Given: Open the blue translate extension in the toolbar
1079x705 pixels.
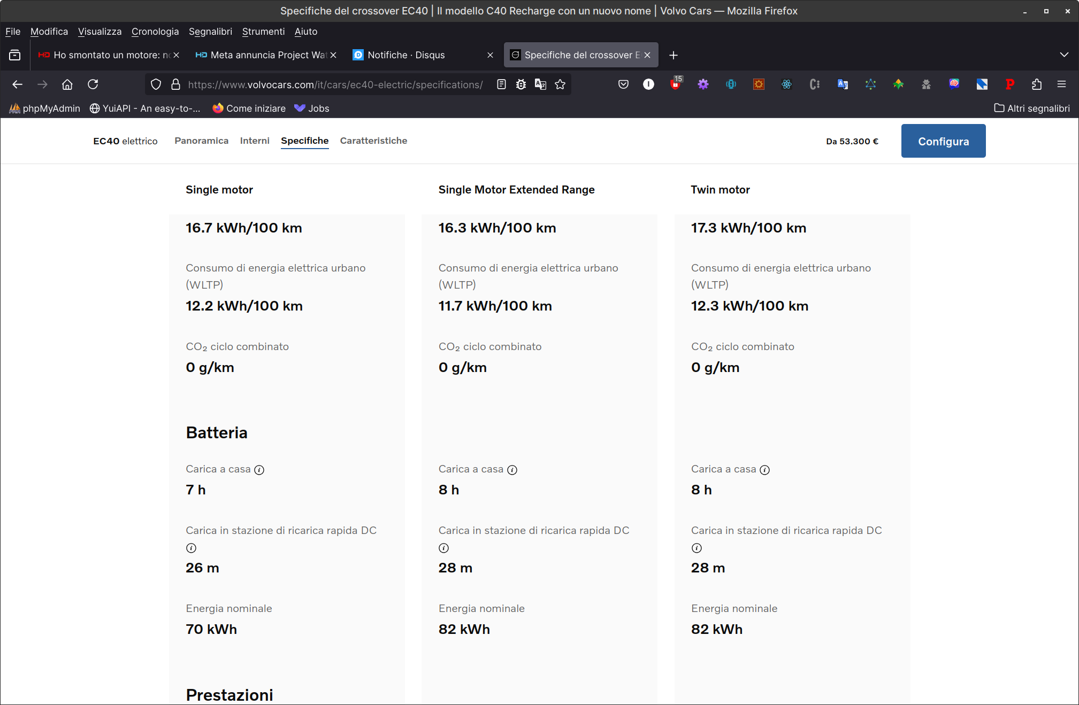Looking at the screenshot, I should click(843, 84).
